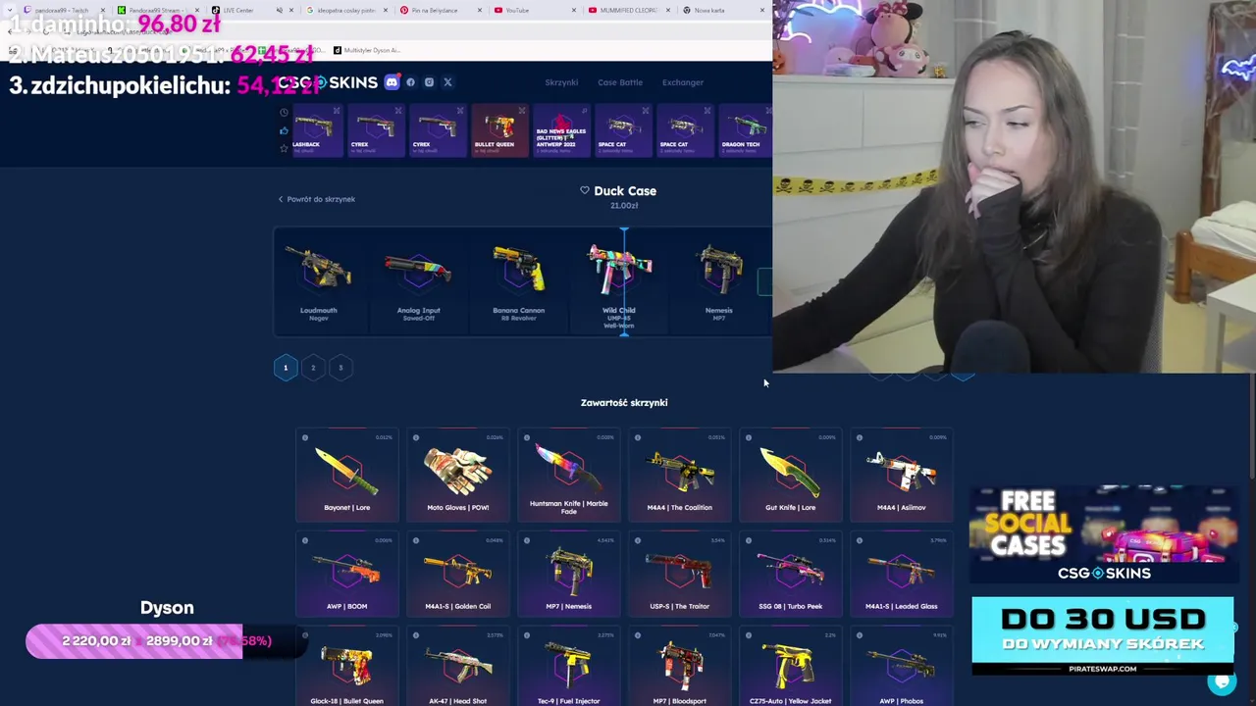Open the Case Battle menu item
The image size is (1256, 706).
point(620,82)
